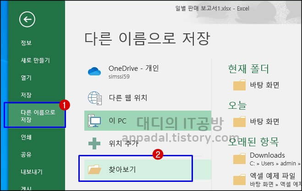302x191 pixels.
Task: Click 찾아보기 to browse folders
Action: pyautogui.click(x=148, y=170)
